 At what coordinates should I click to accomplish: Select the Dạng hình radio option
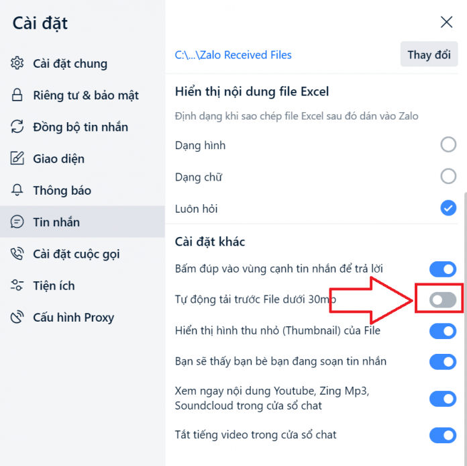point(448,144)
